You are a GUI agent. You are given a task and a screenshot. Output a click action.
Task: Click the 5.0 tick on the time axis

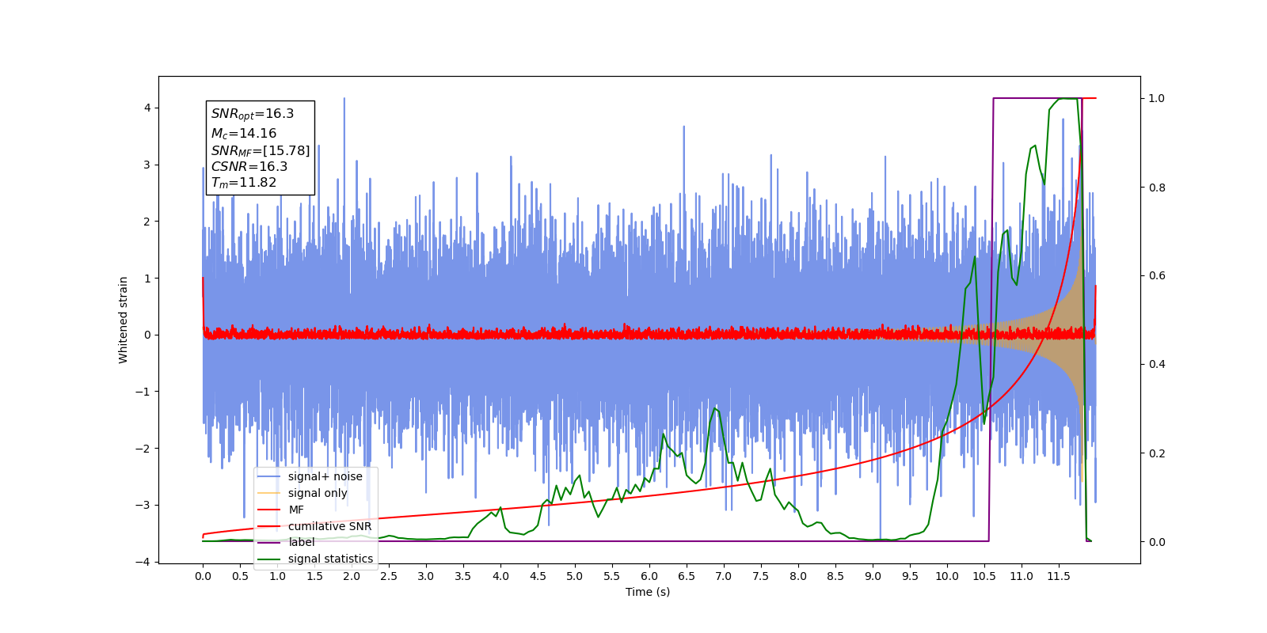(575, 576)
